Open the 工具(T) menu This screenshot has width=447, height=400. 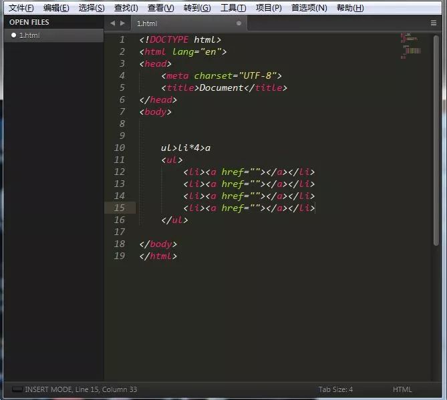tap(233, 8)
